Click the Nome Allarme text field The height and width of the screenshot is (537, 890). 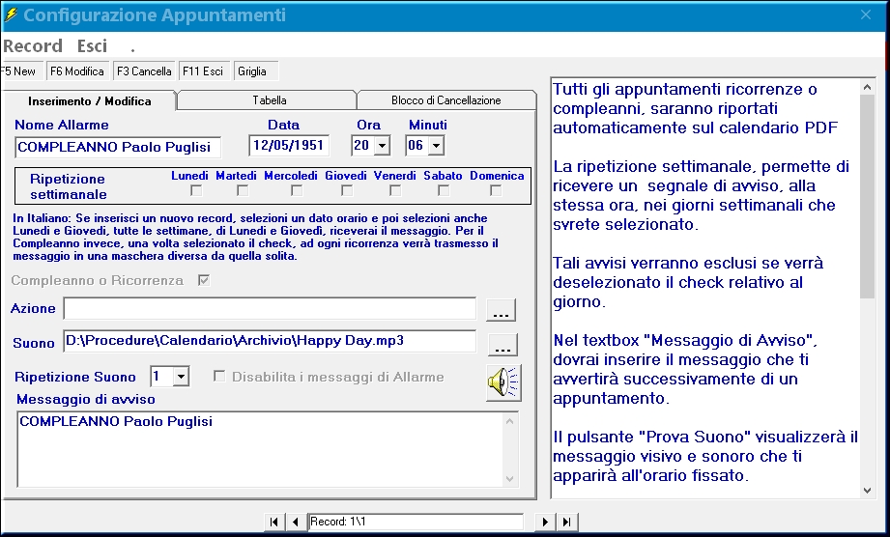point(118,147)
